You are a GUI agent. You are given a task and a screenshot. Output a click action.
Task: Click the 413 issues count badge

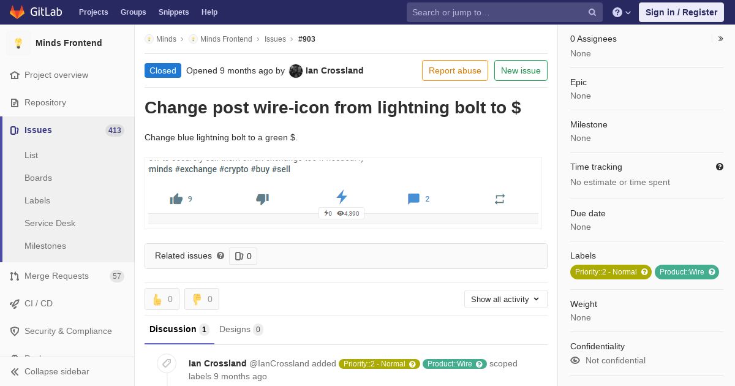click(x=115, y=131)
